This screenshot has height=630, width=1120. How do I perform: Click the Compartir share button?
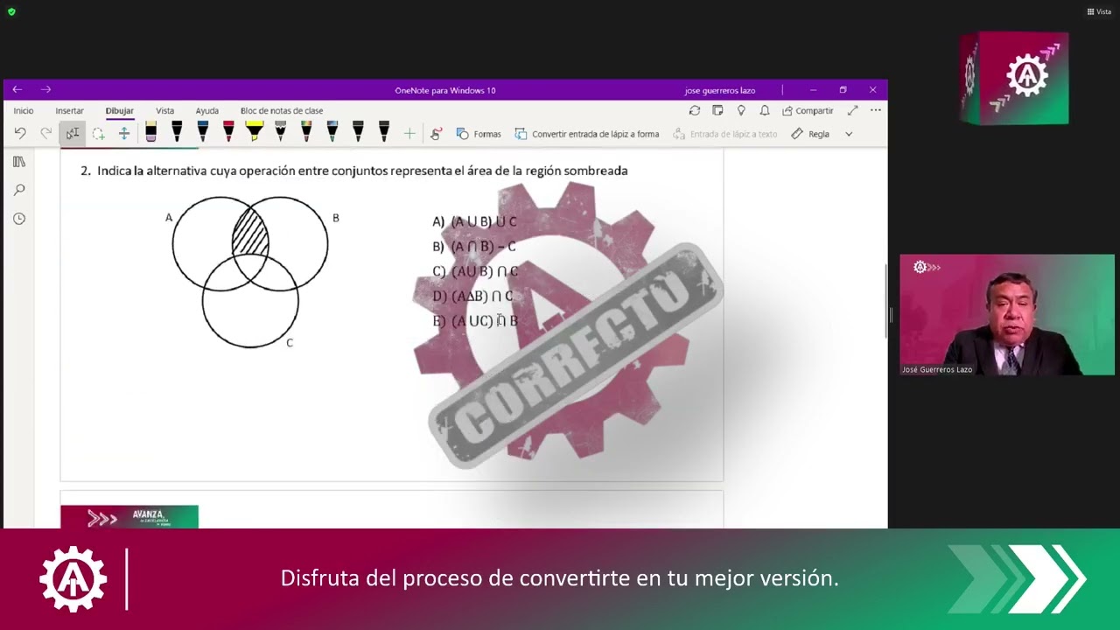[x=808, y=110]
